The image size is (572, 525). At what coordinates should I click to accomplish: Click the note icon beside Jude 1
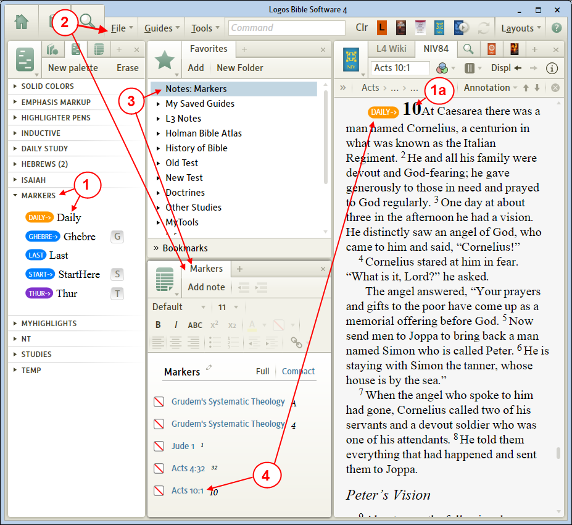[159, 446]
